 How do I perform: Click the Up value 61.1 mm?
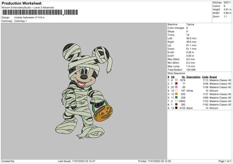coord(191,45)
